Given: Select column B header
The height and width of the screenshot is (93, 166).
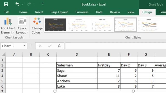Looking at the screenshot, I should click(x=31, y=55).
